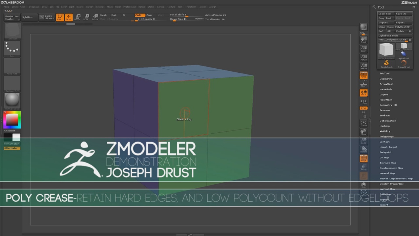Toggle XYZ rotation mode

pos(363,108)
